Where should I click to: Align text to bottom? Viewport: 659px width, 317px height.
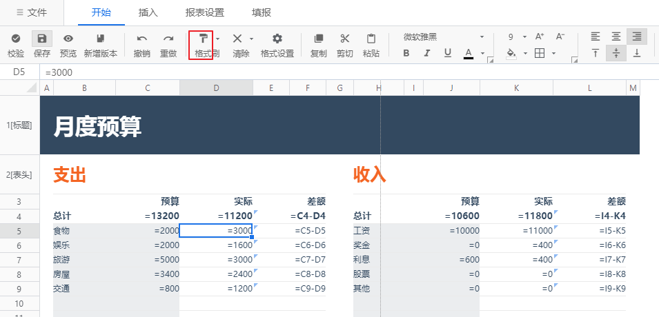click(637, 53)
